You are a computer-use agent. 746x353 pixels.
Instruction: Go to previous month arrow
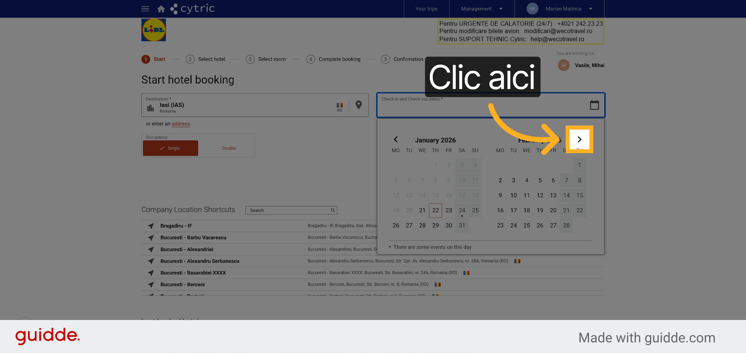396,139
